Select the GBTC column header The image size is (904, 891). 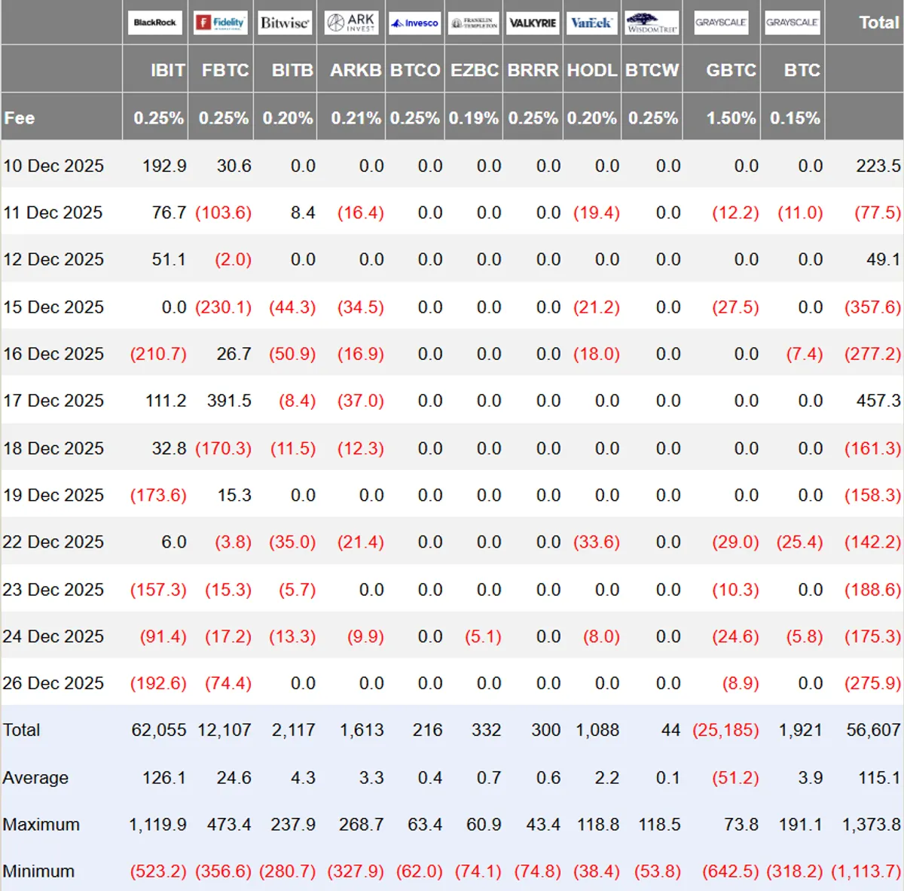731,70
